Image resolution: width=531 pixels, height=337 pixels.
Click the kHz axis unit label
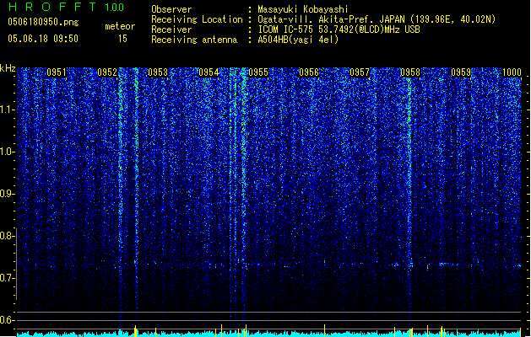point(8,68)
